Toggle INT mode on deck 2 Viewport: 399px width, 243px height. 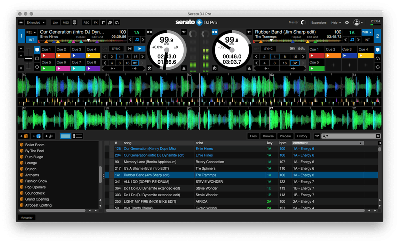tap(367, 40)
